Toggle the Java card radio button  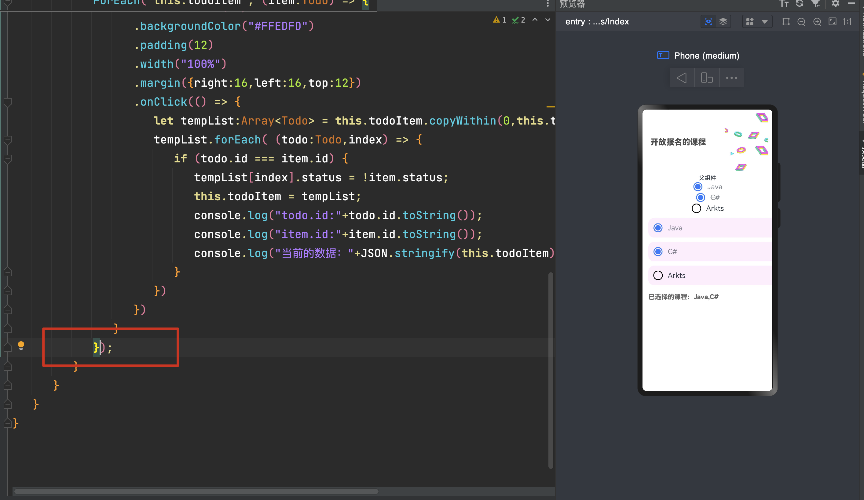(657, 228)
